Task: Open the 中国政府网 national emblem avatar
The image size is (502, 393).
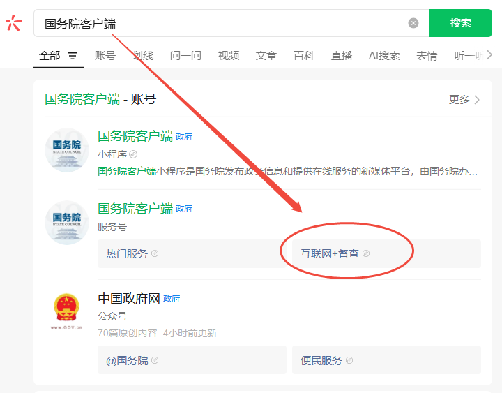Action: point(67,311)
